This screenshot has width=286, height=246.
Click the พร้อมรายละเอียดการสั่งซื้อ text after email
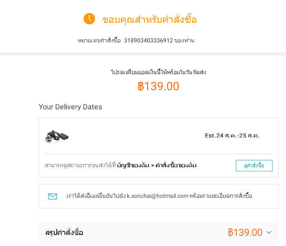click(x=221, y=196)
